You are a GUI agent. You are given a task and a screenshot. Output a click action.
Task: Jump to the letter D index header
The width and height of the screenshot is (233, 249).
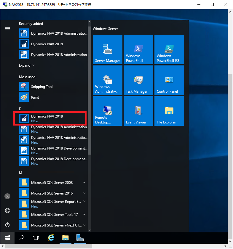tap(20, 109)
